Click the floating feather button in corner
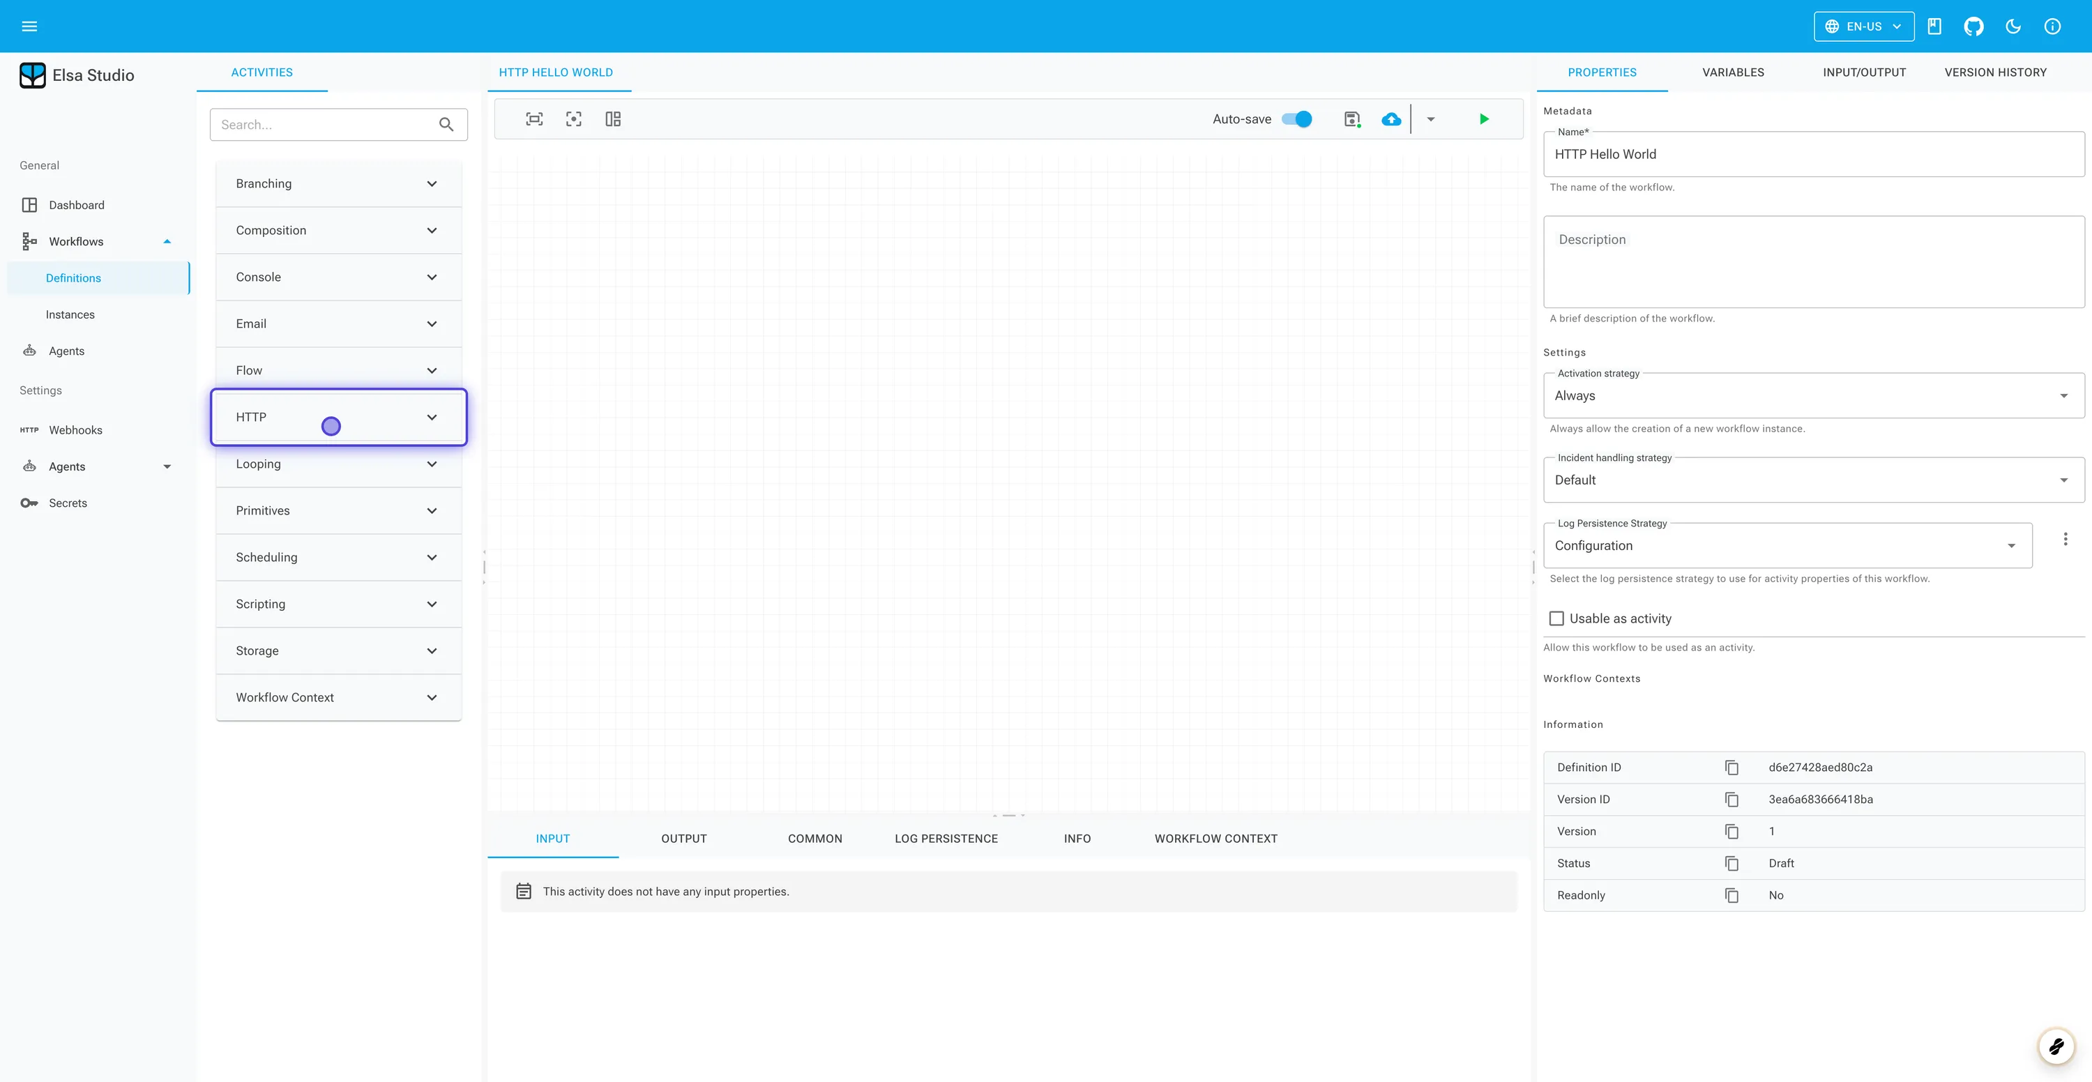Screen dimensions: 2092x1082 click(2056, 1046)
